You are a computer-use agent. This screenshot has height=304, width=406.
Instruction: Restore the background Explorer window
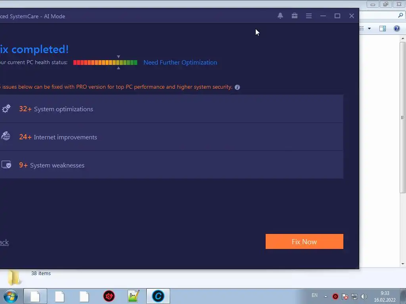click(386, 4)
